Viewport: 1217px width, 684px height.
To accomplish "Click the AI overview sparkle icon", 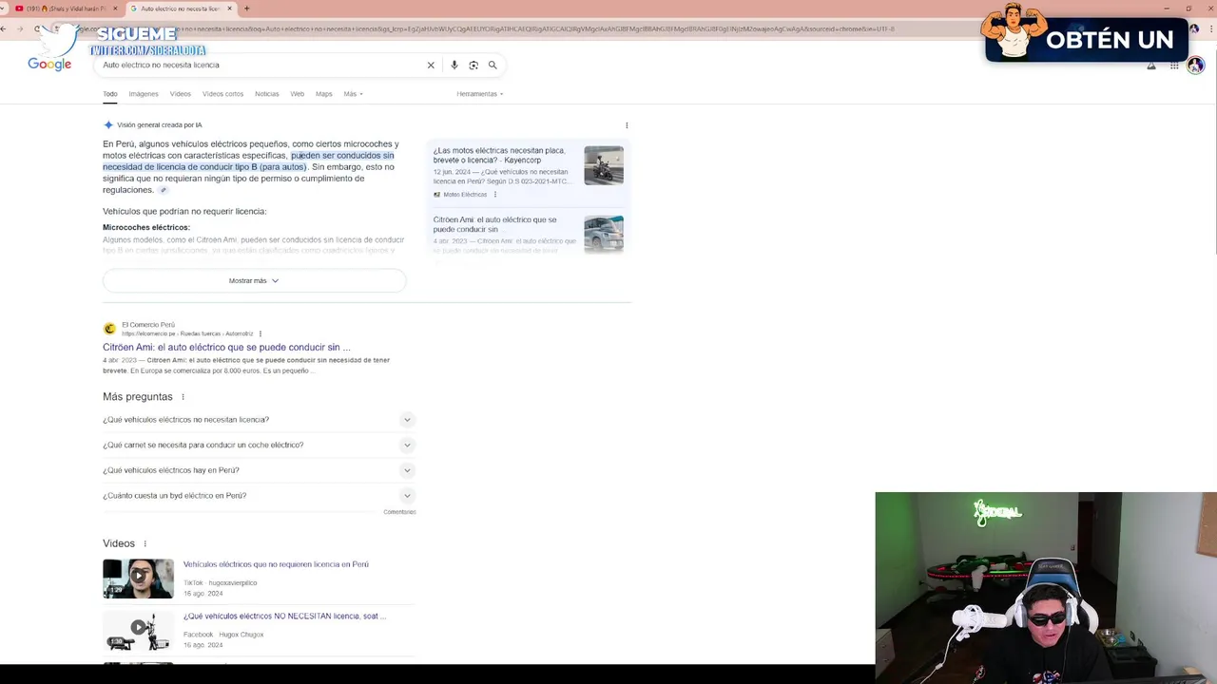I will pyautogui.click(x=108, y=125).
